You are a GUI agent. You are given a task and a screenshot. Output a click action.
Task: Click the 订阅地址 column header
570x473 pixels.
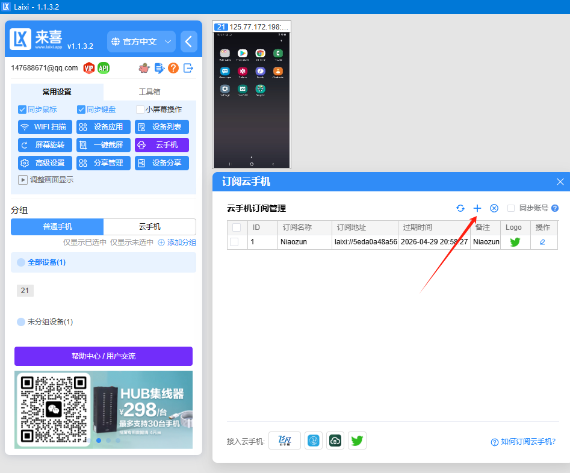365,227
